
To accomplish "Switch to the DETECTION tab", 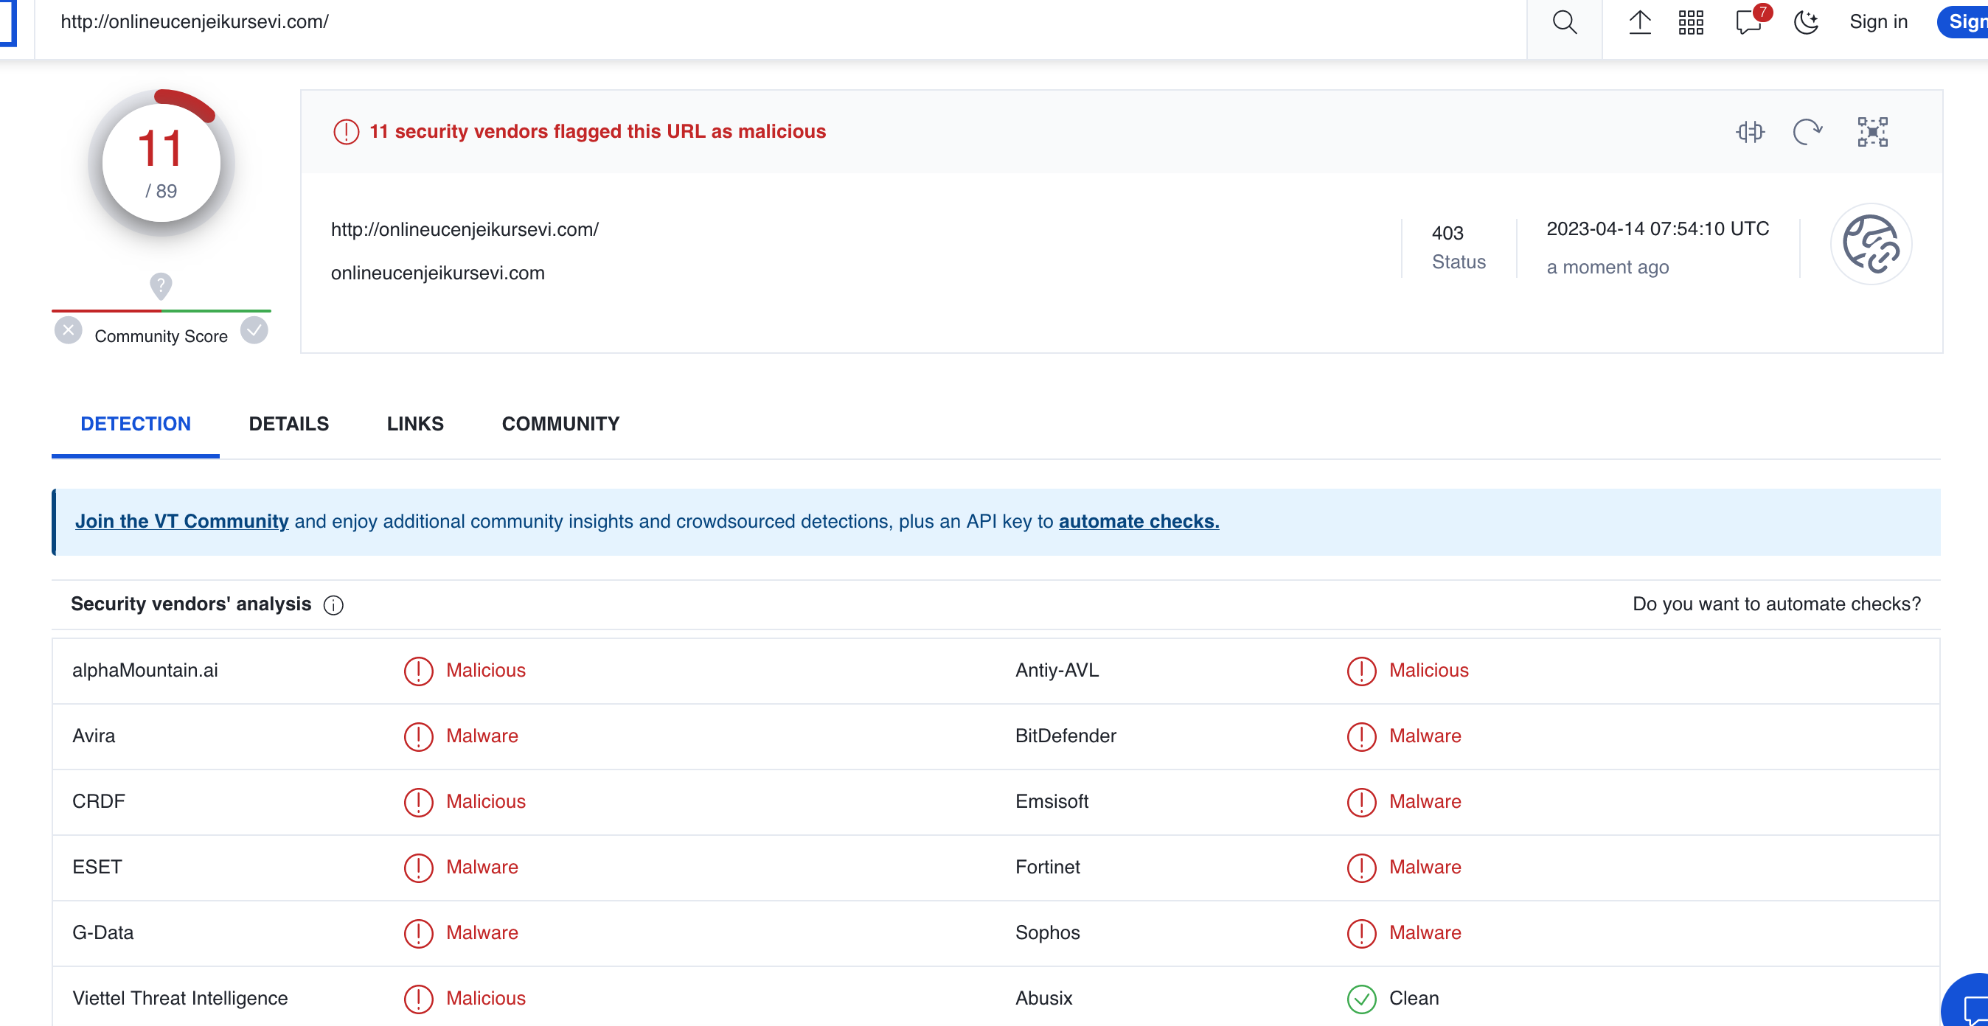I will click(136, 424).
